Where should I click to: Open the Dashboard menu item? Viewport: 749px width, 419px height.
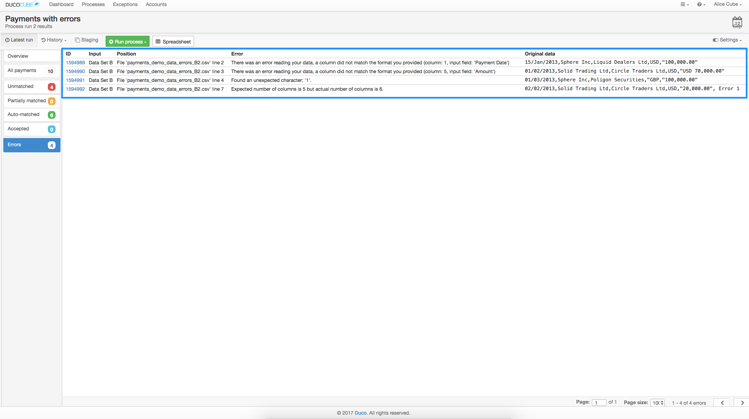click(x=61, y=4)
